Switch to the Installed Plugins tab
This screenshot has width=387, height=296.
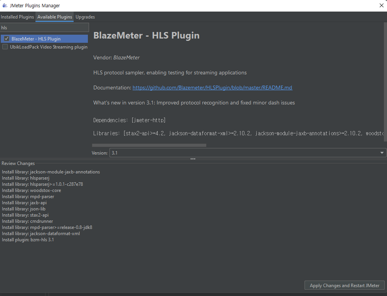(x=17, y=17)
